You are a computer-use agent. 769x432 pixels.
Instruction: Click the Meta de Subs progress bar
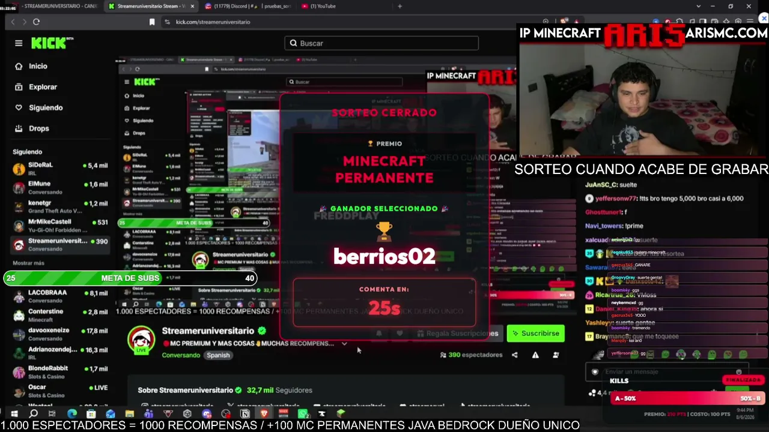click(130, 278)
